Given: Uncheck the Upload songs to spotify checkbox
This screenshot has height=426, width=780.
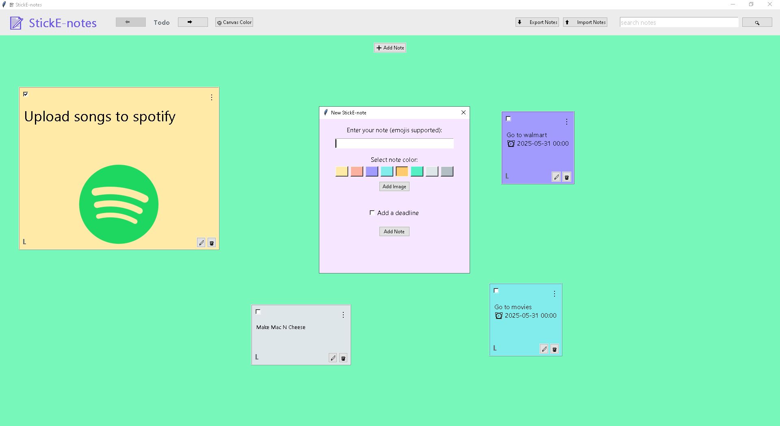Looking at the screenshot, I should [x=26, y=94].
